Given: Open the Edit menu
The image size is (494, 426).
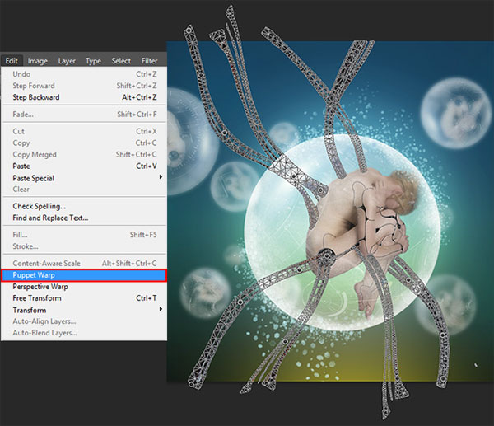Looking at the screenshot, I should (x=12, y=60).
